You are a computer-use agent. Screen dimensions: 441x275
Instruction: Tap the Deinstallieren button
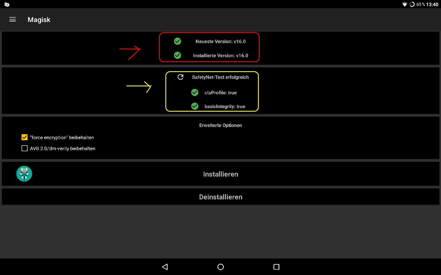pyautogui.click(x=220, y=197)
